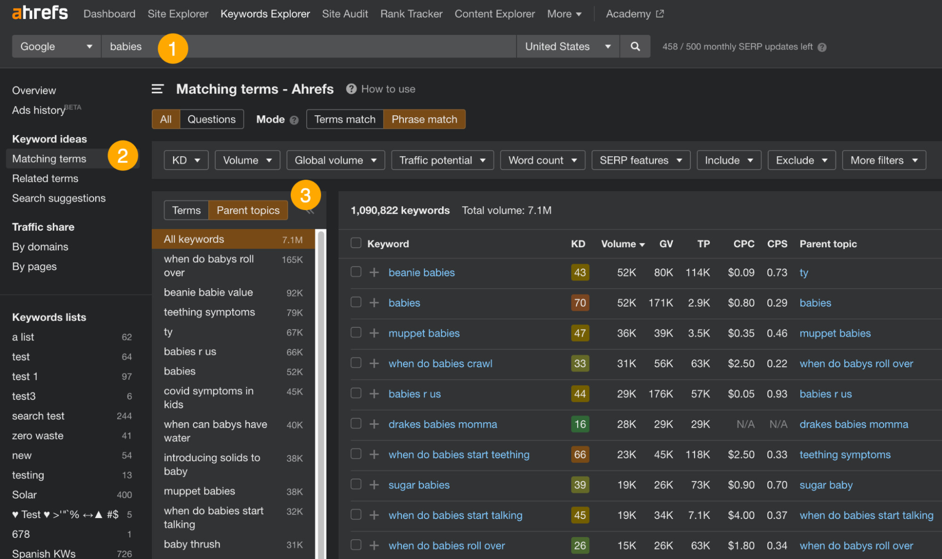Check when do babies start teething checkbox
The width and height of the screenshot is (942, 559).
tap(356, 454)
